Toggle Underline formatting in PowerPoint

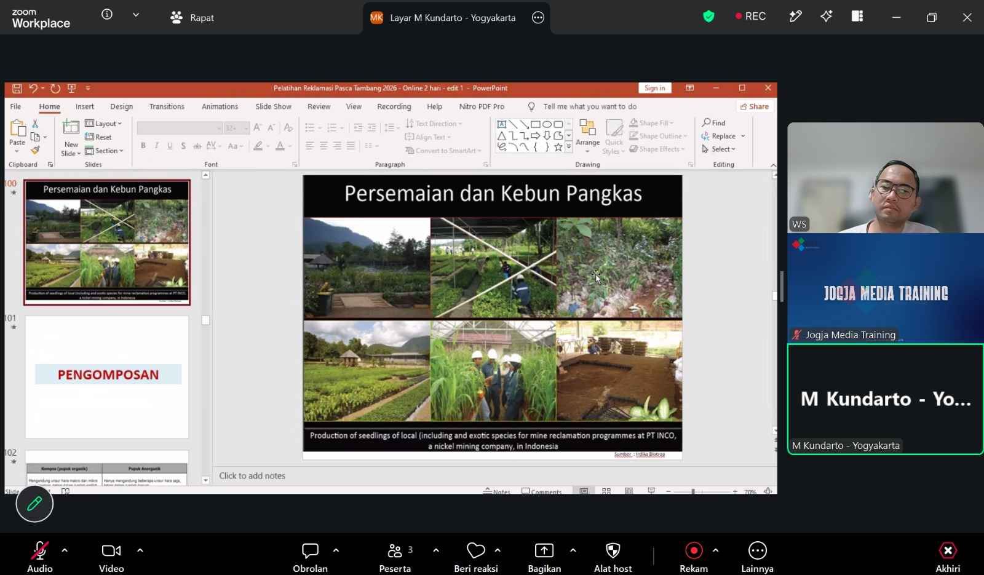coord(170,146)
